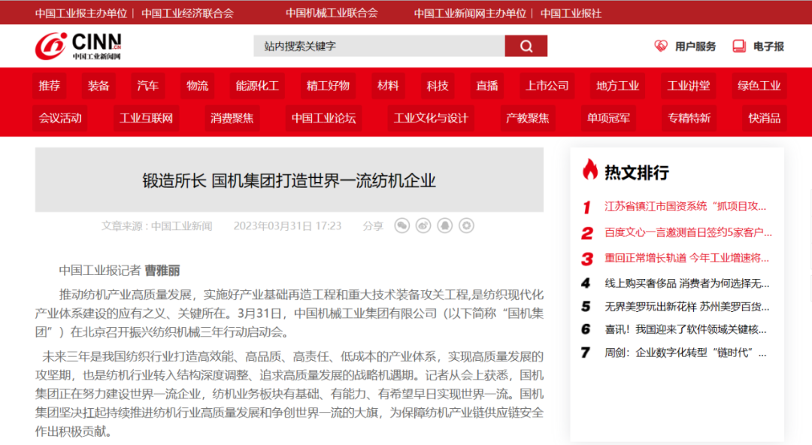Navigate to 单项冠军
Viewport: 812px width, 445px height.
[x=608, y=118]
